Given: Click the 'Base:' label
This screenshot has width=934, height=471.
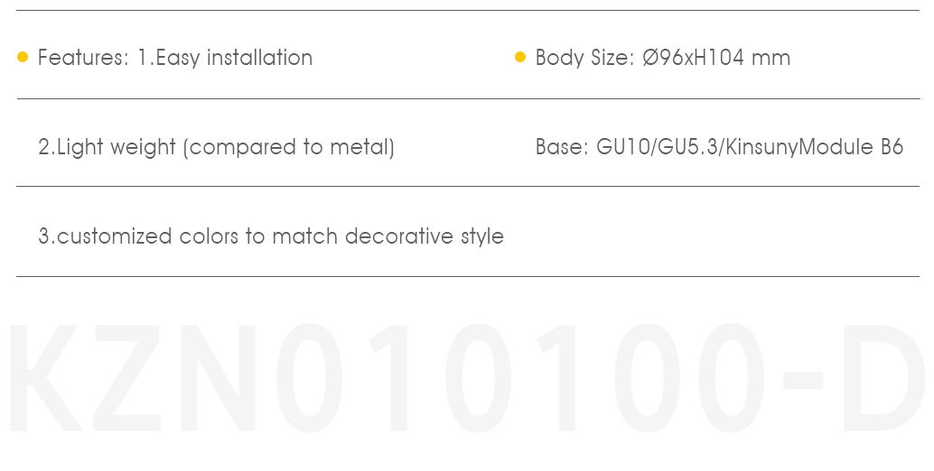Looking at the screenshot, I should coord(563,146).
